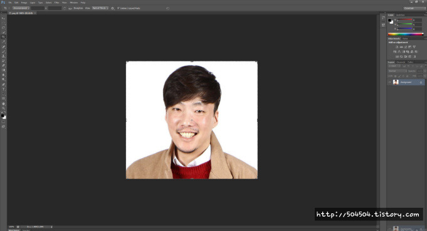This screenshot has height=231, width=427.
Task: Select the Blur tool
Action: [x=3, y=75]
